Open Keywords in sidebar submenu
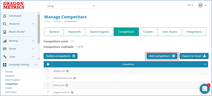Image resolution: width=212 pixels, height=96 pixels. [10, 76]
